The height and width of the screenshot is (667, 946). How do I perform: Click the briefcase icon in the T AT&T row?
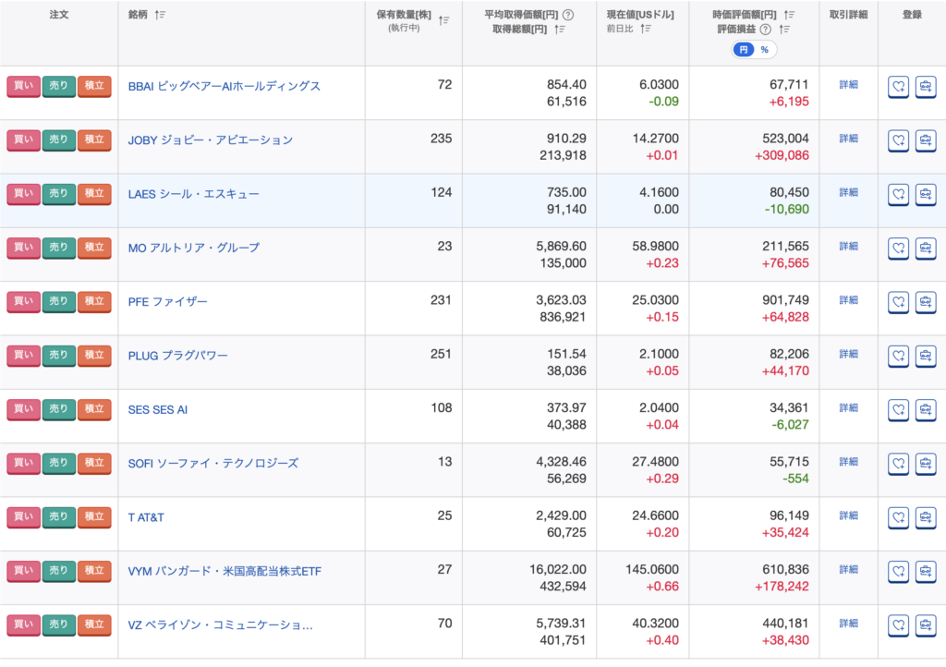pos(926,517)
